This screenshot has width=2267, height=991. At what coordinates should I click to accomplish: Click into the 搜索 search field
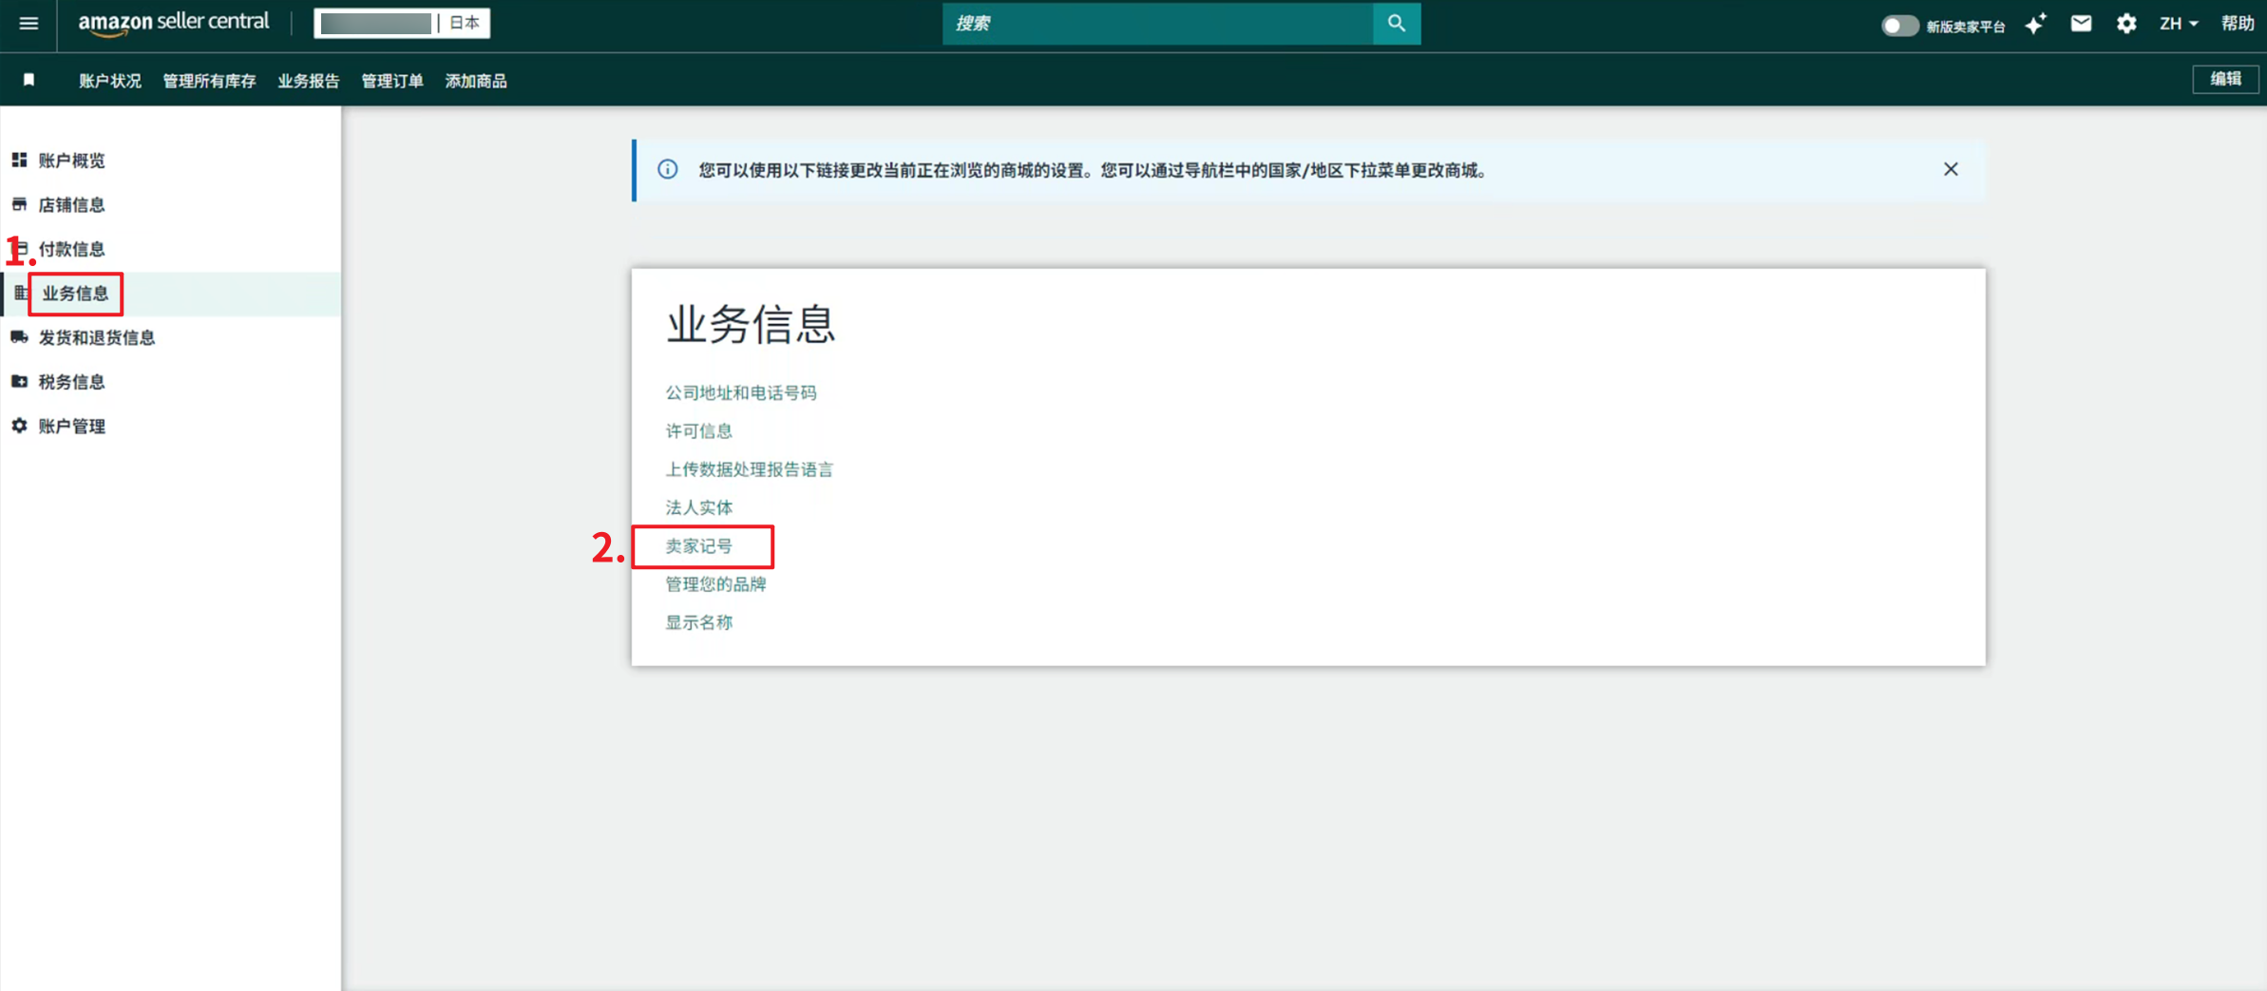pos(1156,24)
